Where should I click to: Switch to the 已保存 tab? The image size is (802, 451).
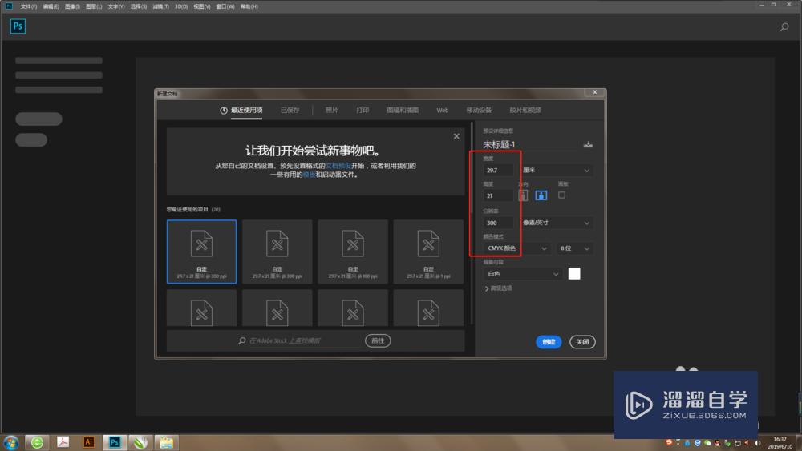tap(290, 111)
